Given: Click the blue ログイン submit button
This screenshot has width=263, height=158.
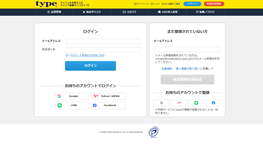Looking at the screenshot, I should click(90, 66).
